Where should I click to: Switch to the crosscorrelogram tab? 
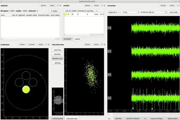pos(157,118)
